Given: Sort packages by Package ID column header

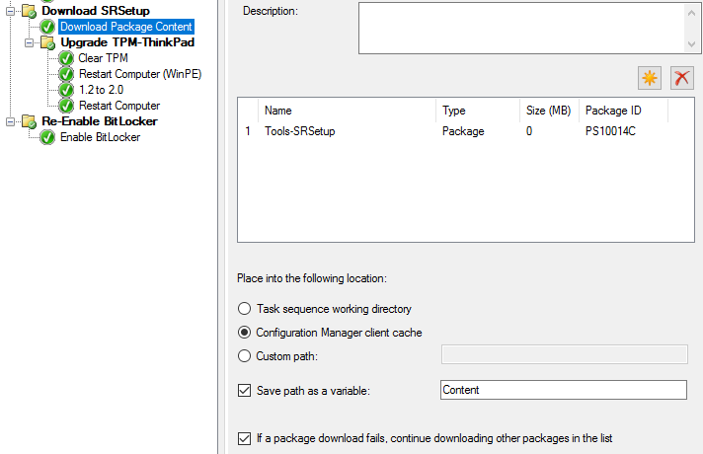Looking at the screenshot, I should 622,111.
